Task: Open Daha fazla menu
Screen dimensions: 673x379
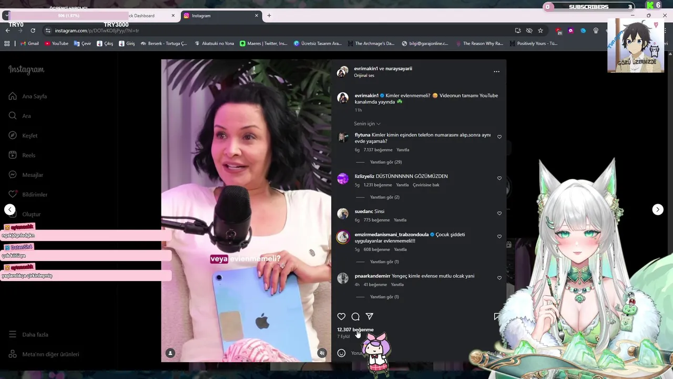Action: pyautogui.click(x=28, y=335)
